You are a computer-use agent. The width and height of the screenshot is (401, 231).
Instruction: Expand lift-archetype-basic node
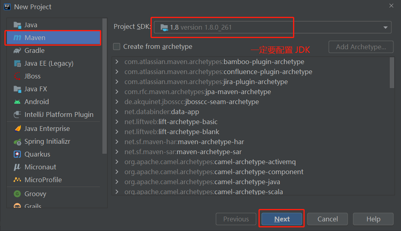(x=117, y=122)
